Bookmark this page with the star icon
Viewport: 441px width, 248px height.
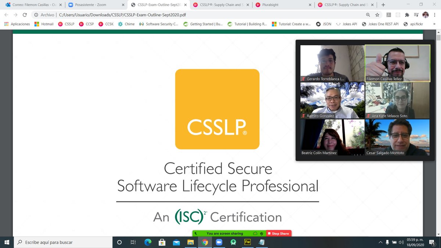[377, 15]
